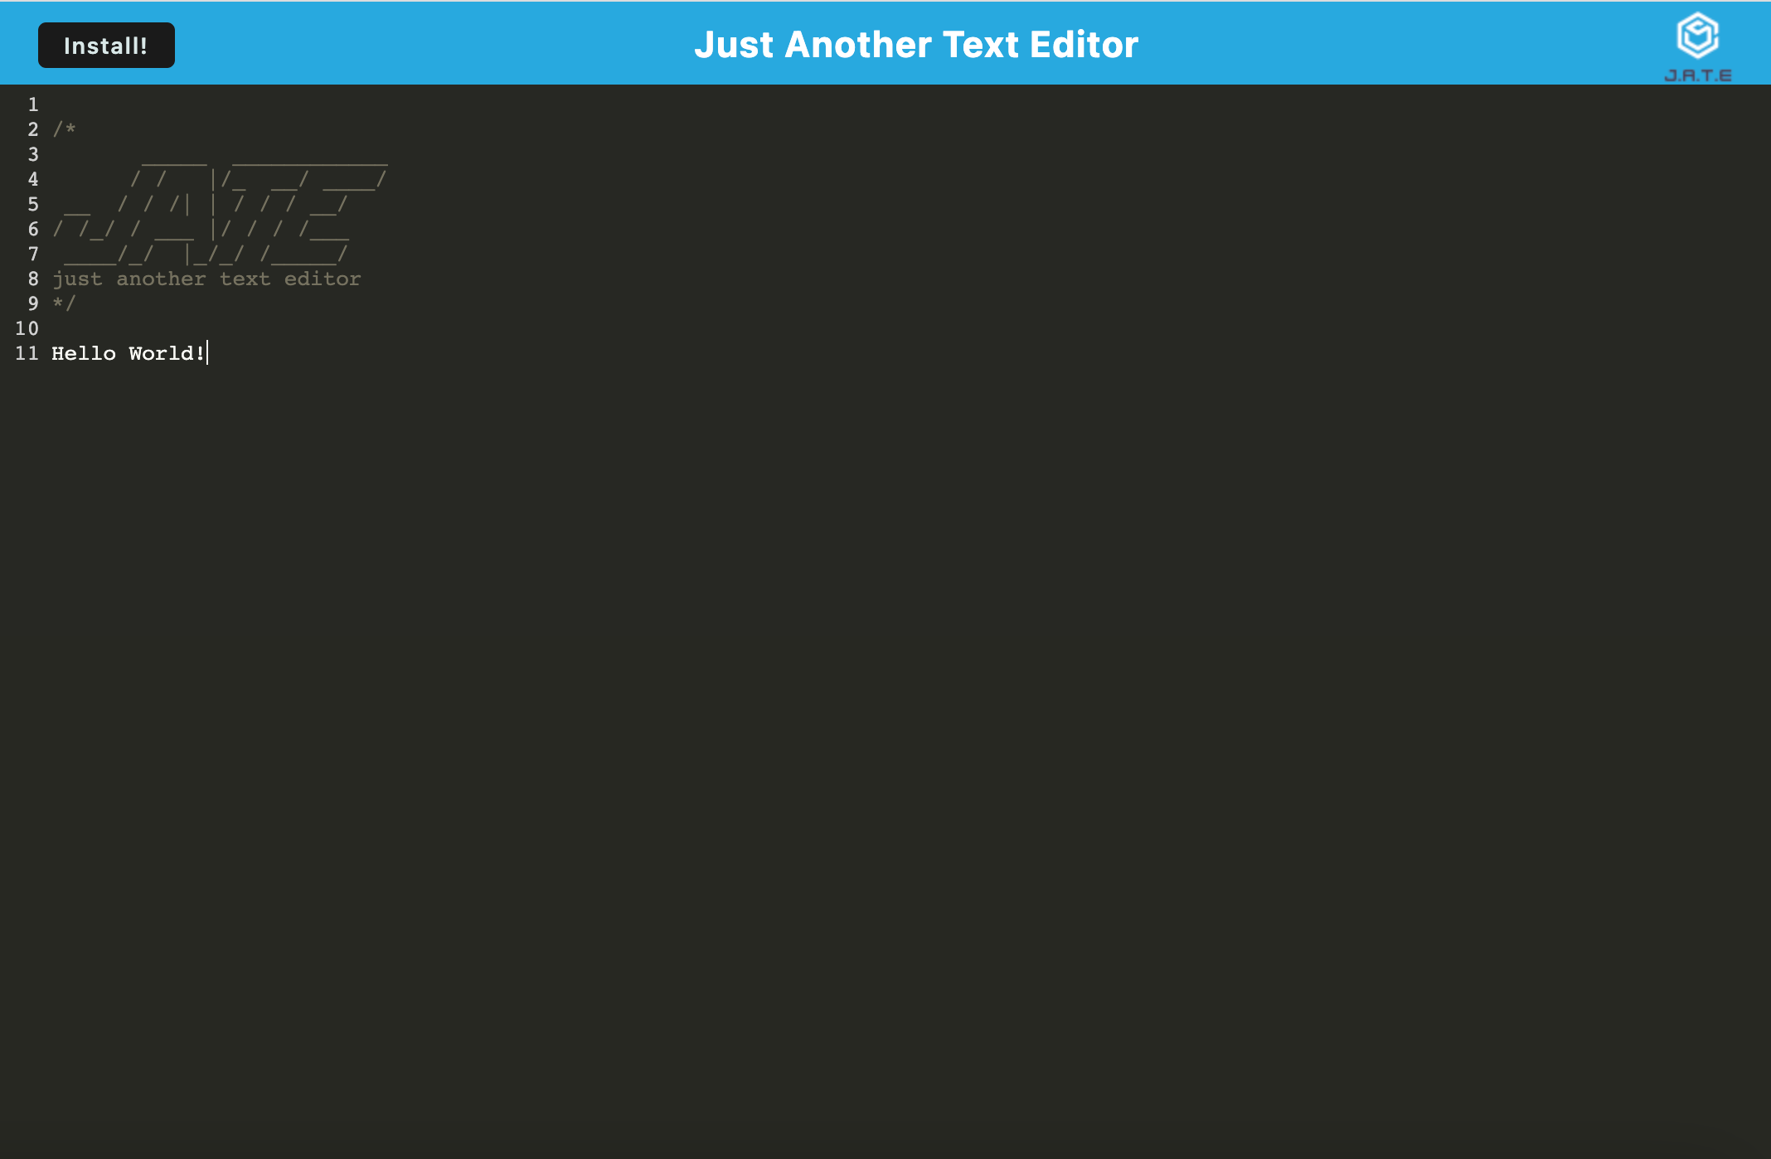Click the 'just another text editor' comment text
Screen dimensions: 1771x1159
[206, 279]
